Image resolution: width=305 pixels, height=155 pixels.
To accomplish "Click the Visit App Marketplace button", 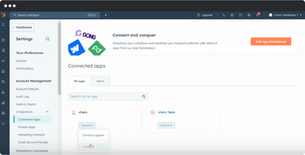I will [271, 41].
